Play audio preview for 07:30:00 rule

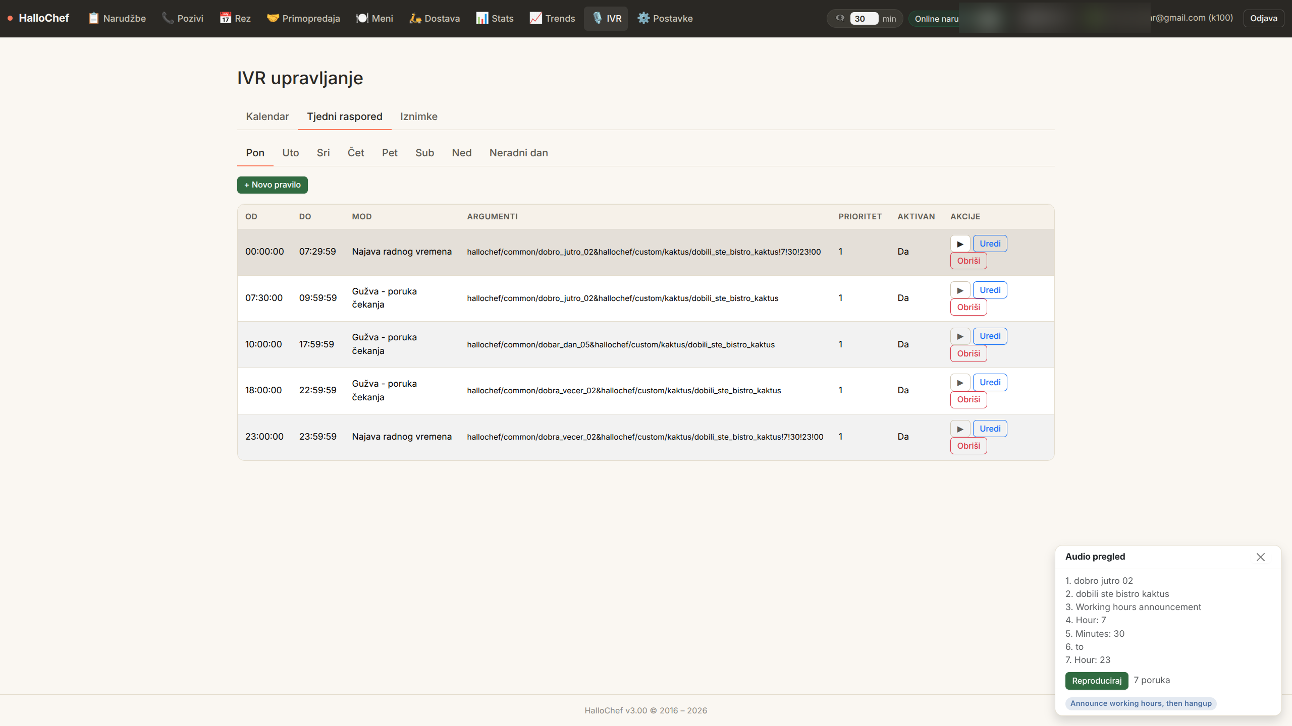pos(960,290)
